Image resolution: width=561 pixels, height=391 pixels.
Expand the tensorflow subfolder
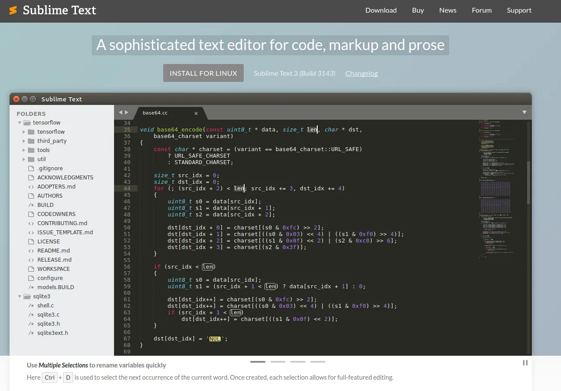pyautogui.click(x=24, y=132)
